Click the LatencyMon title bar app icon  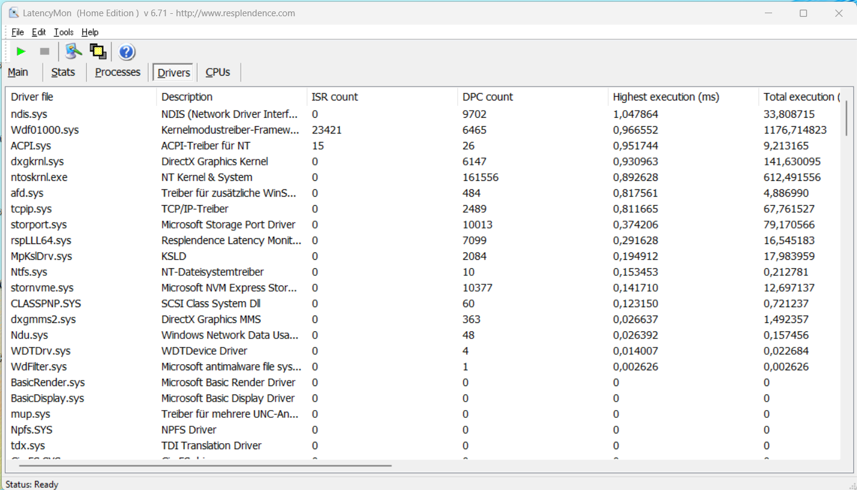tap(13, 13)
